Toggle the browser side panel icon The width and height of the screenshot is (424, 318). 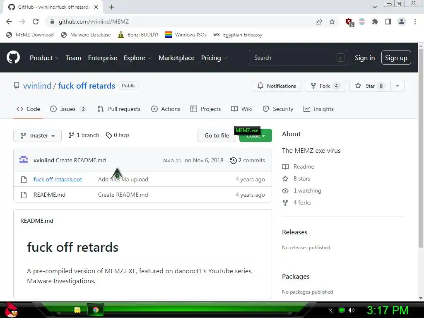(x=388, y=22)
